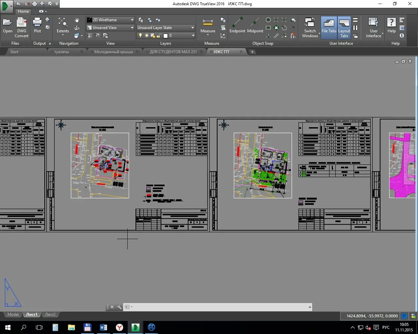Click the command line wrench customize icon
Image resolution: width=418 pixels, height=334 pixels.
[x=119, y=307]
